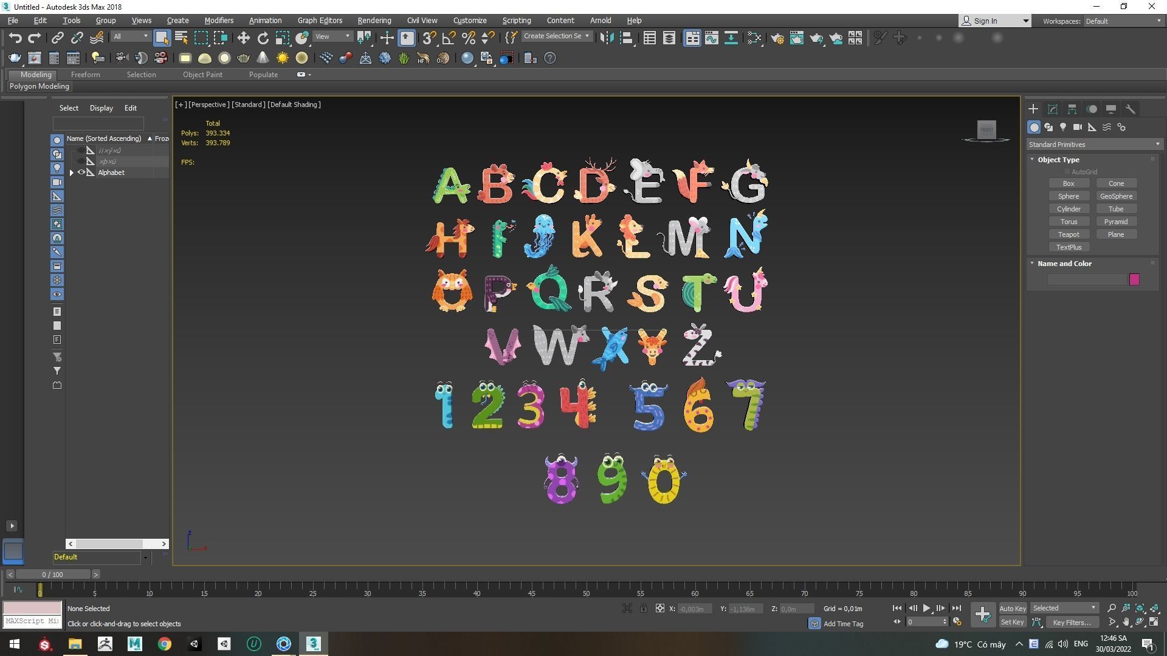Select Lights category in Create panel

(1063, 127)
